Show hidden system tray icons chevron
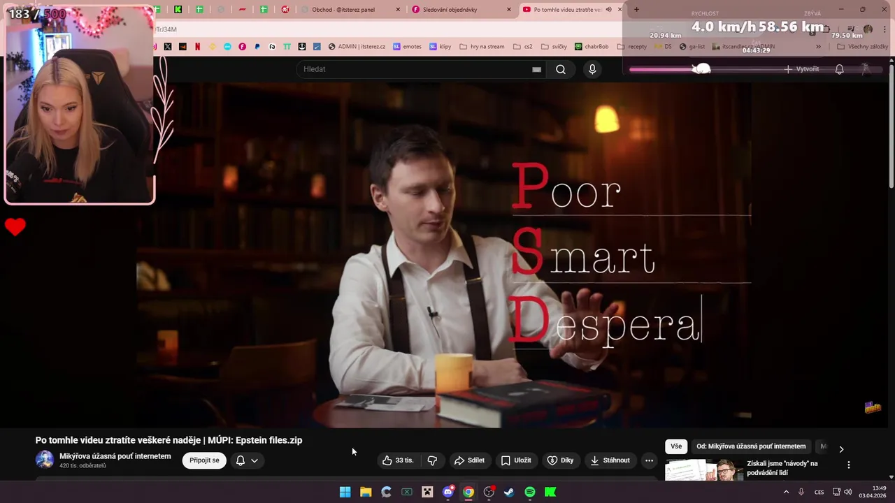The image size is (895, 503). coord(786,492)
